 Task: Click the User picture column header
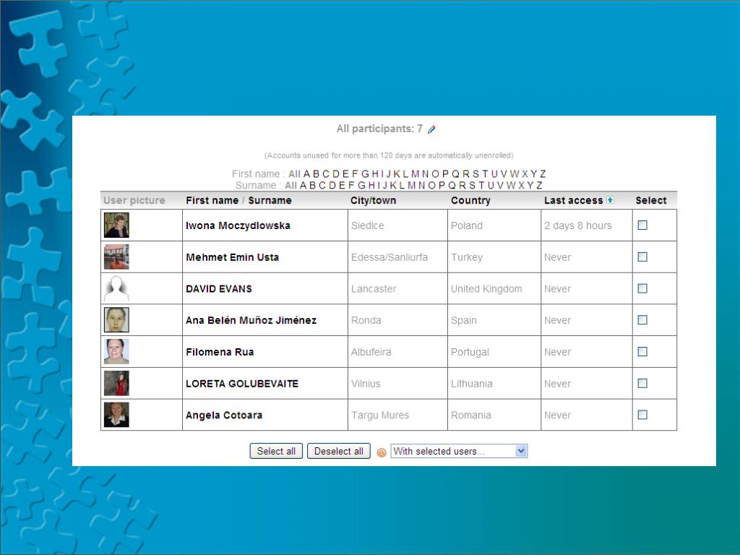134,200
